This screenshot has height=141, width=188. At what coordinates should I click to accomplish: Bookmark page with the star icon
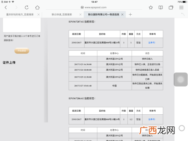tap(151, 8)
